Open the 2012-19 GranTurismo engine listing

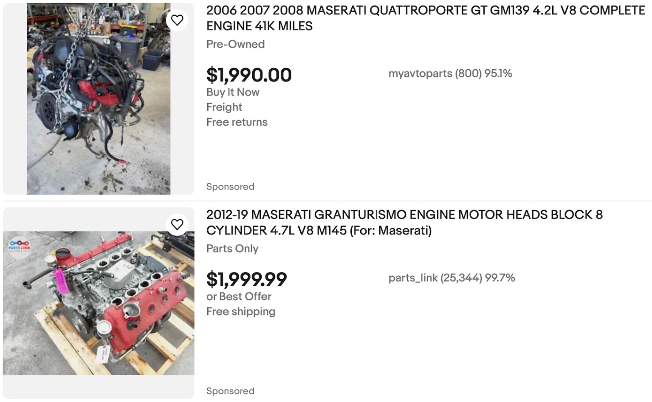(x=382, y=222)
